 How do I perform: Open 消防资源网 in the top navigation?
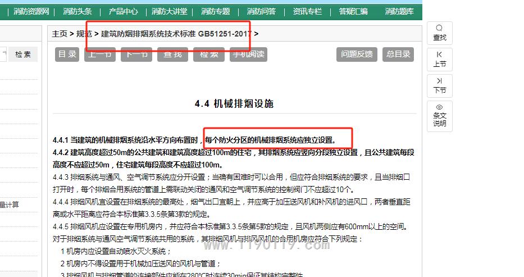(x=31, y=11)
